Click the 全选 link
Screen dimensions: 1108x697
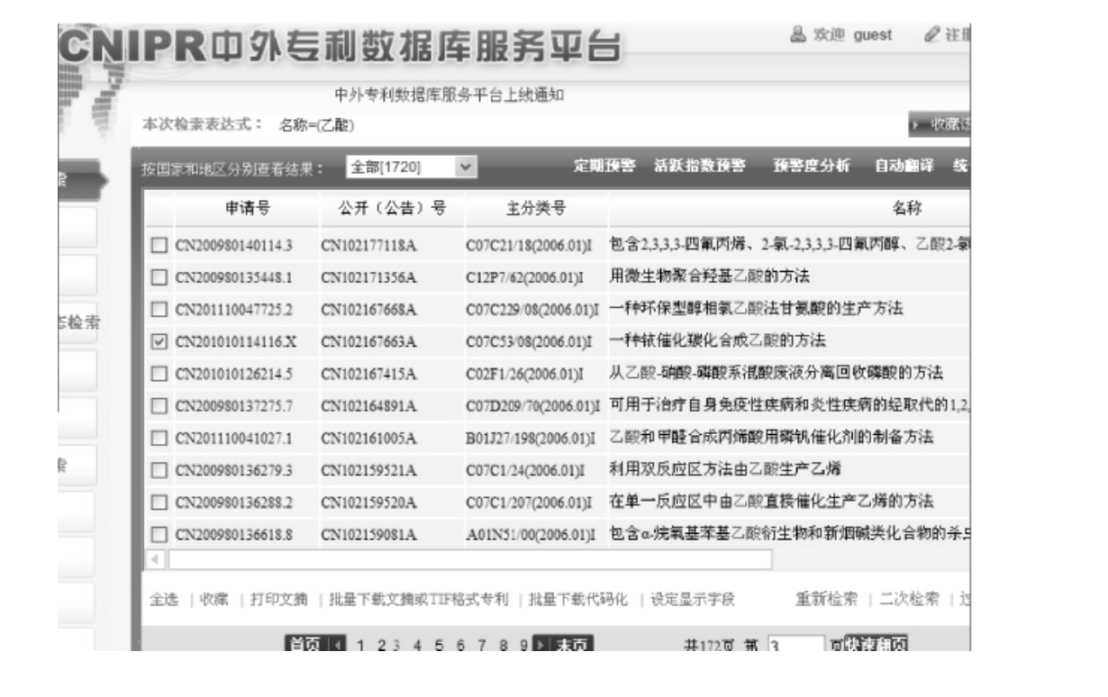[x=163, y=599]
